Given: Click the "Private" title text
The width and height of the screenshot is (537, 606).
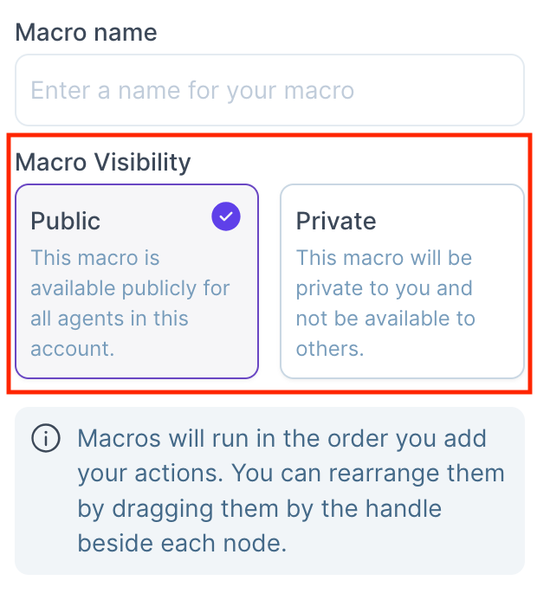Looking at the screenshot, I should click(x=336, y=221).
